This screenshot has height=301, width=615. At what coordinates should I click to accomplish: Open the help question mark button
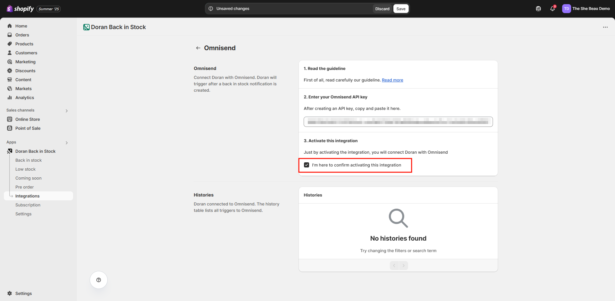(x=99, y=280)
